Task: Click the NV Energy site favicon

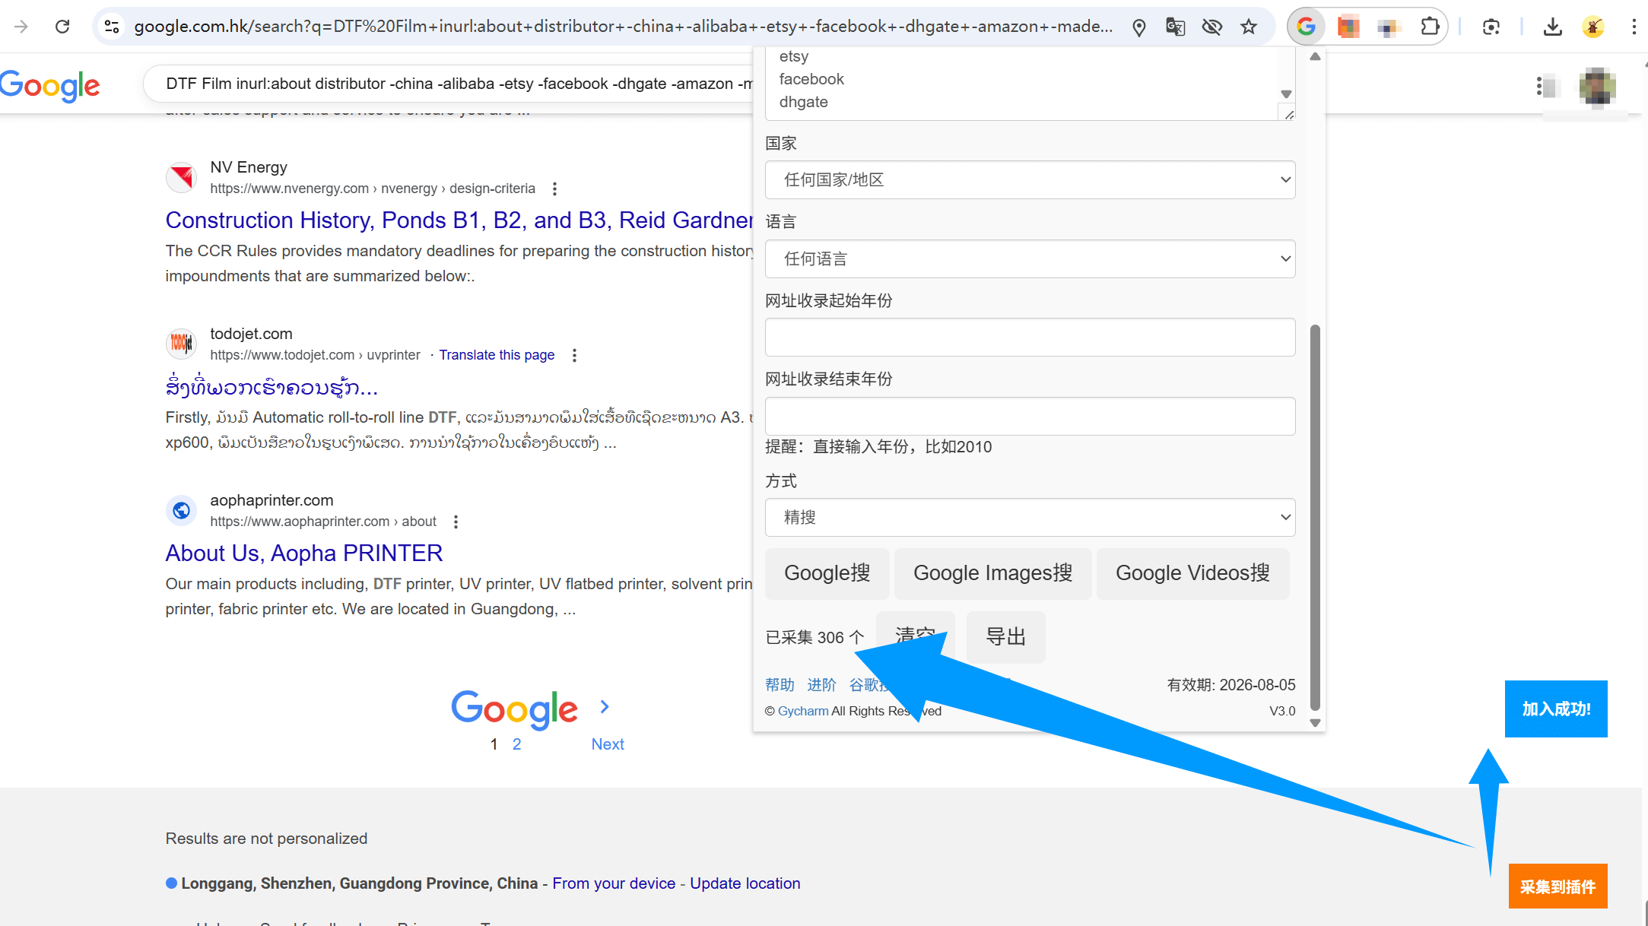Action: point(182,178)
